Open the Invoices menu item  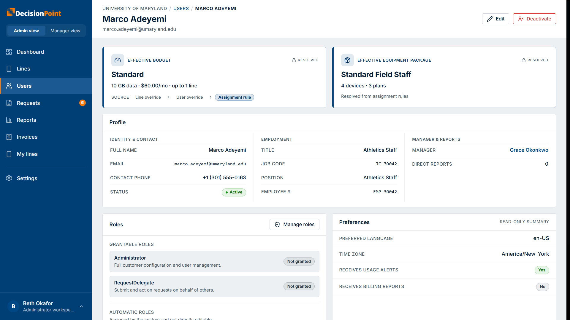point(46,137)
